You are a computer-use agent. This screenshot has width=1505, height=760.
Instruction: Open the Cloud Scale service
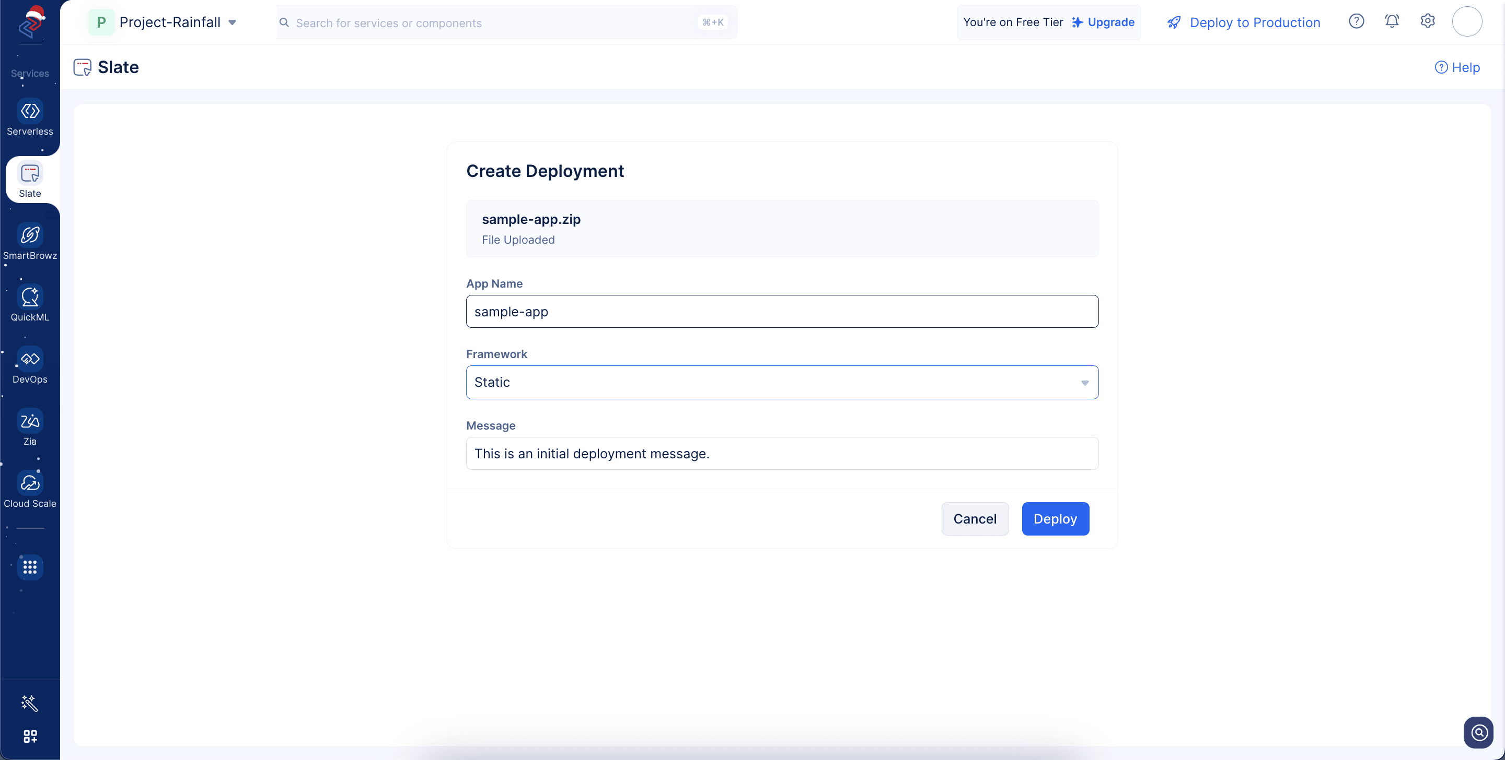pyautogui.click(x=30, y=490)
